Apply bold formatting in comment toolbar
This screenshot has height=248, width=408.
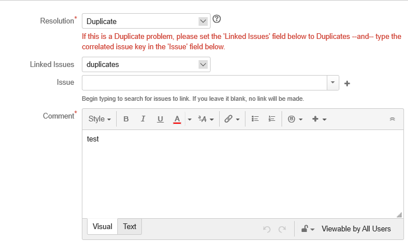(126, 119)
